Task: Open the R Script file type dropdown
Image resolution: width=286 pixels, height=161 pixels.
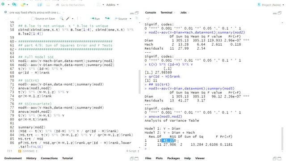Action: [133, 151]
